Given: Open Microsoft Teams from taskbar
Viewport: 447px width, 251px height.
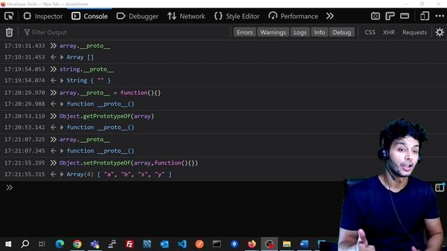Looking at the screenshot, I should pos(95,244).
